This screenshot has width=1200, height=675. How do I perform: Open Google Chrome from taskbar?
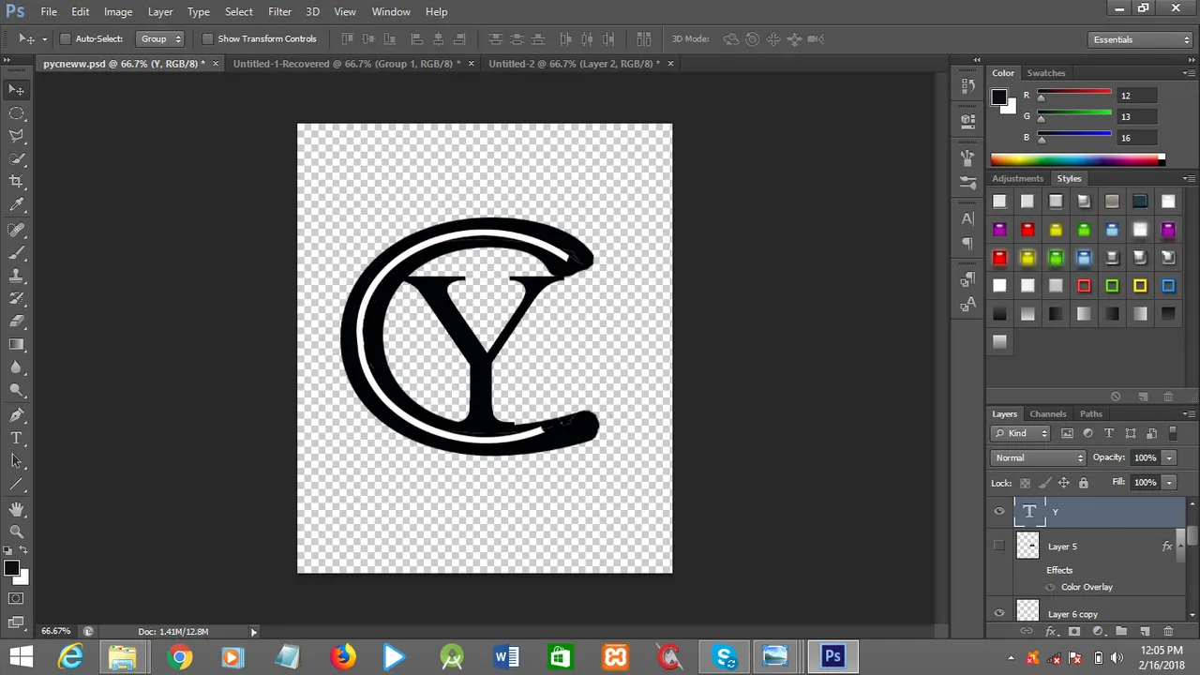[179, 656]
